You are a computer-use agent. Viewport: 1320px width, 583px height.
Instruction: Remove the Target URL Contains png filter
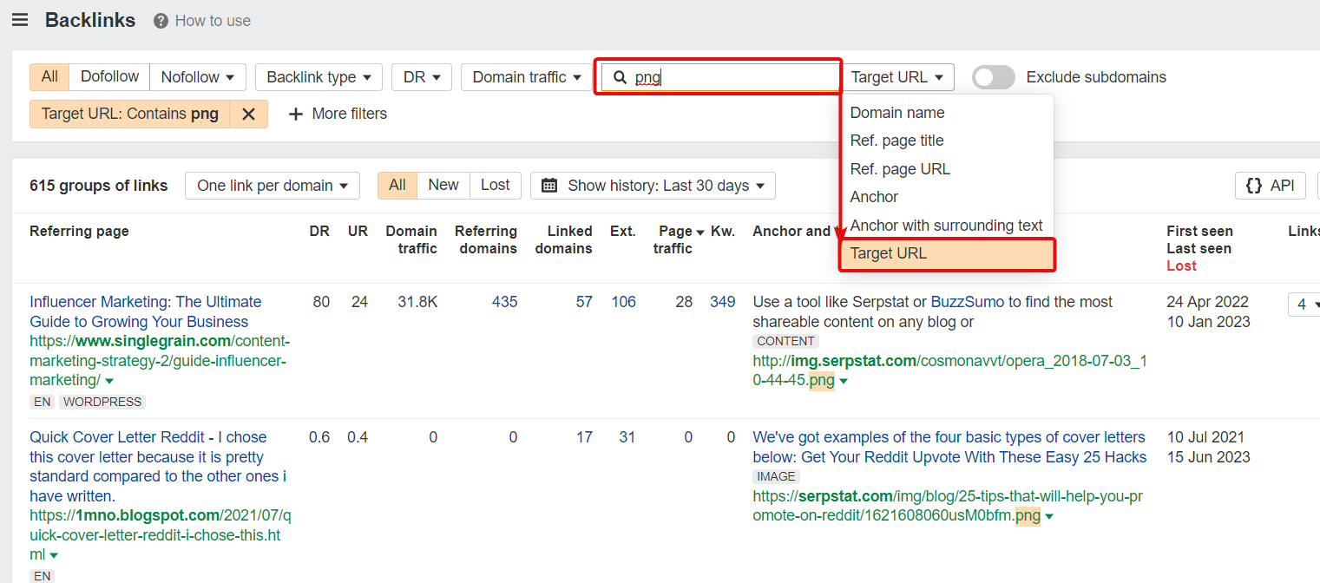[x=249, y=114]
